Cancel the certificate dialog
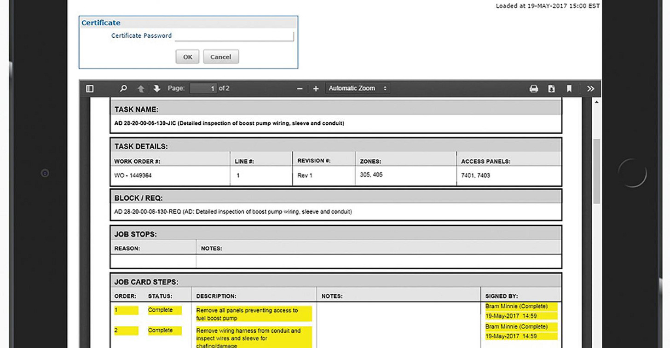 (x=221, y=57)
